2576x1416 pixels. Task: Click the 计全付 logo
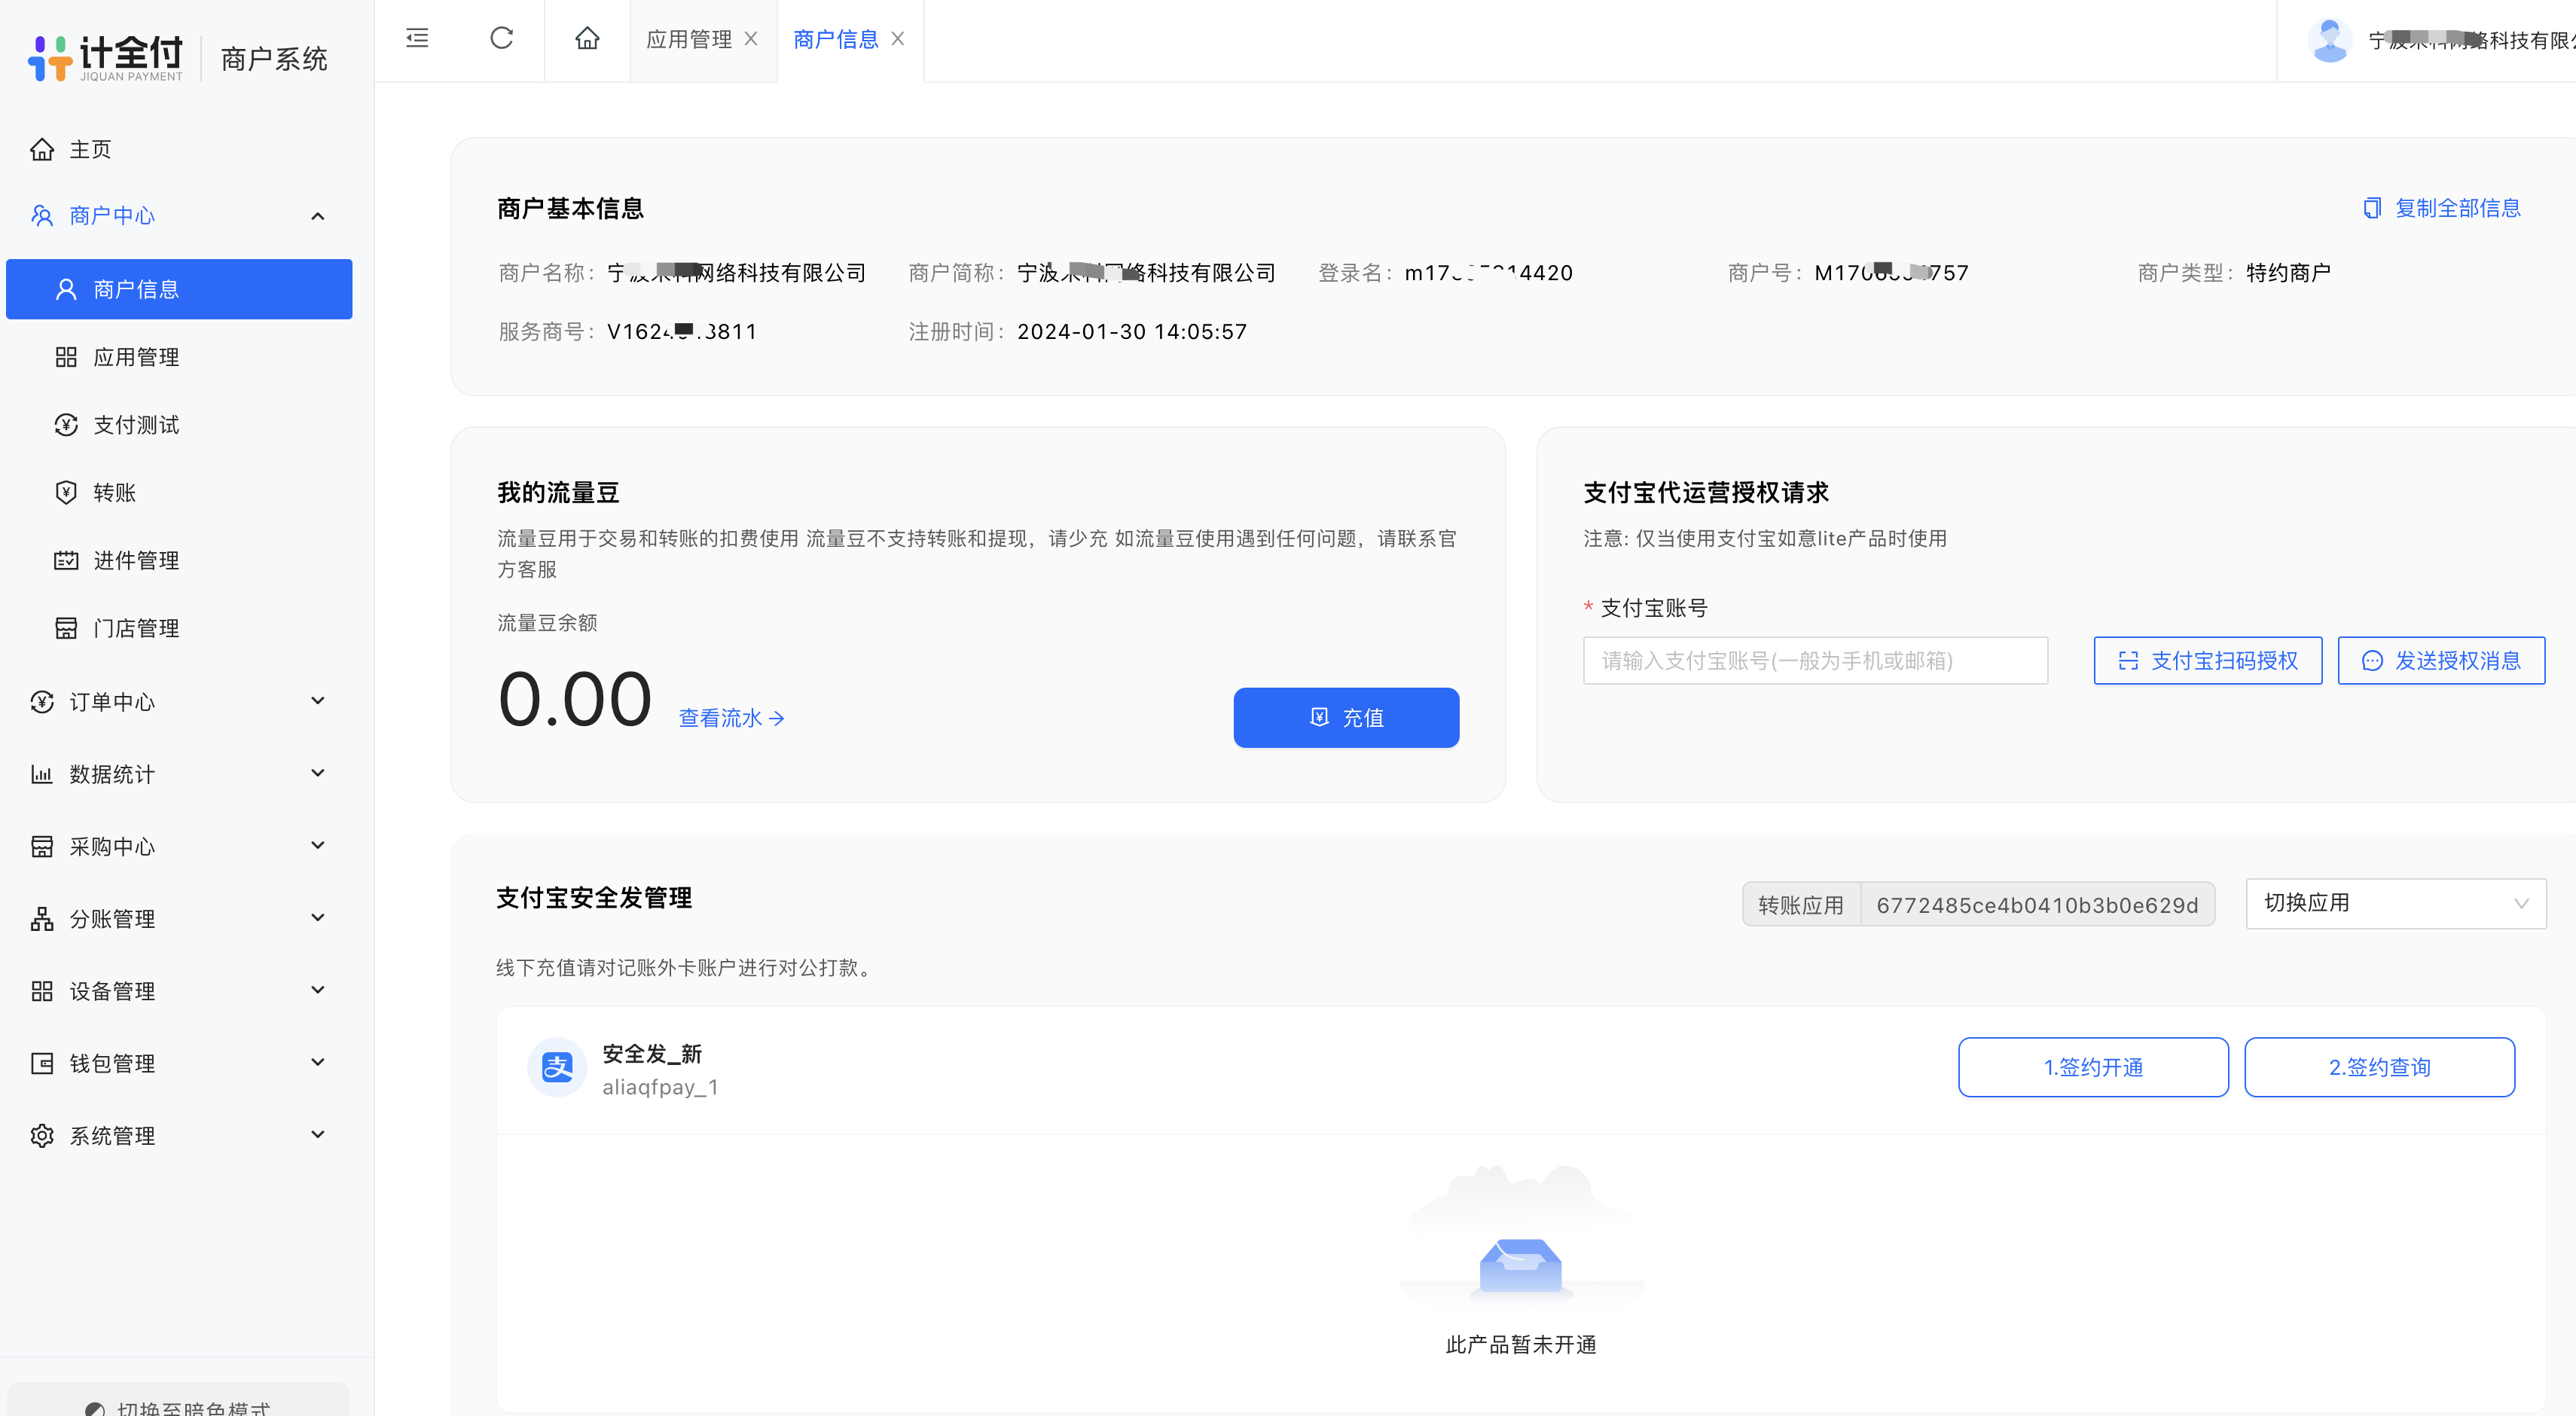pyautogui.click(x=106, y=58)
